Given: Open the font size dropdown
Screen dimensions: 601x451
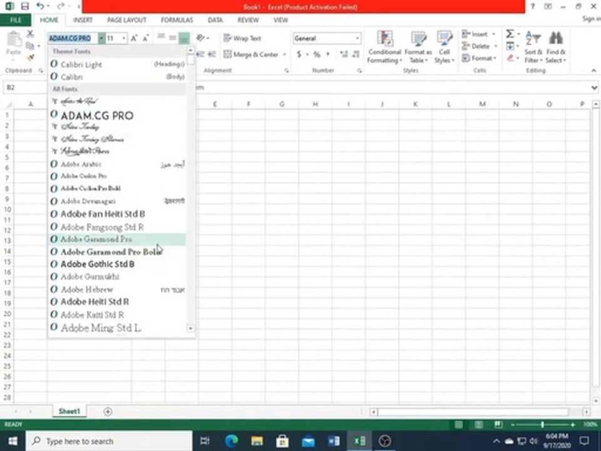Looking at the screenshot, I should pos(124,38).
